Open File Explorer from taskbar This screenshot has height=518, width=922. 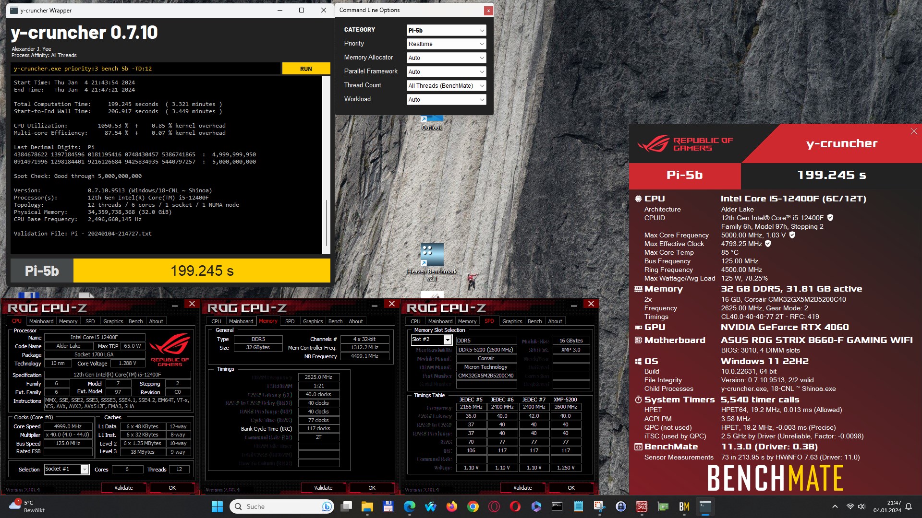point(367,506)
